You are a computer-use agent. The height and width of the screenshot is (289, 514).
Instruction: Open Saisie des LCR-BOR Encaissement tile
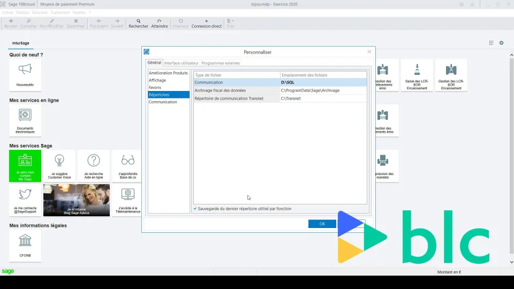(417, 74)
